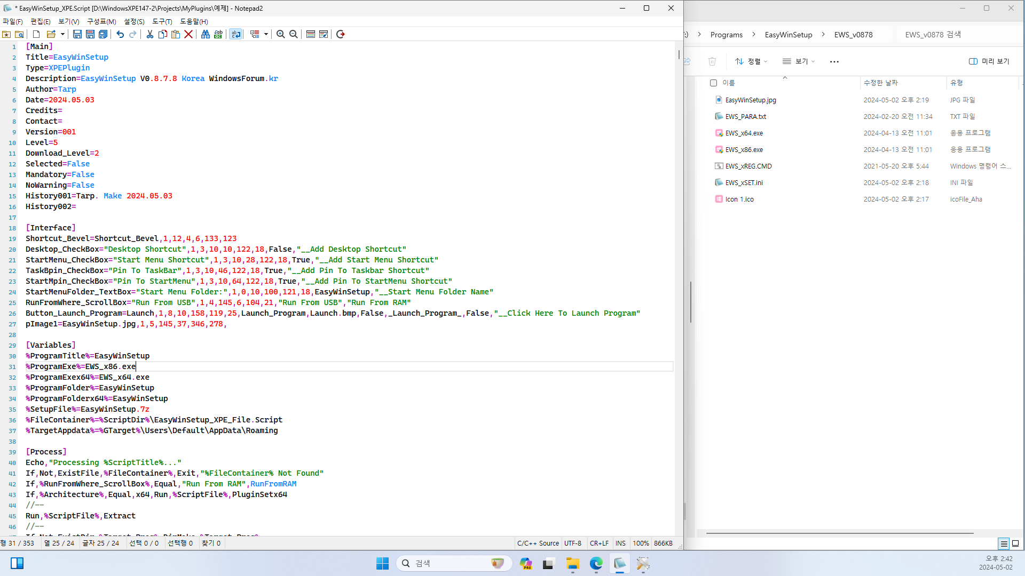Tick the select-all checkbox beside 이름
The height and width of the screenshot is (576, 1025).
coord(713,83)
